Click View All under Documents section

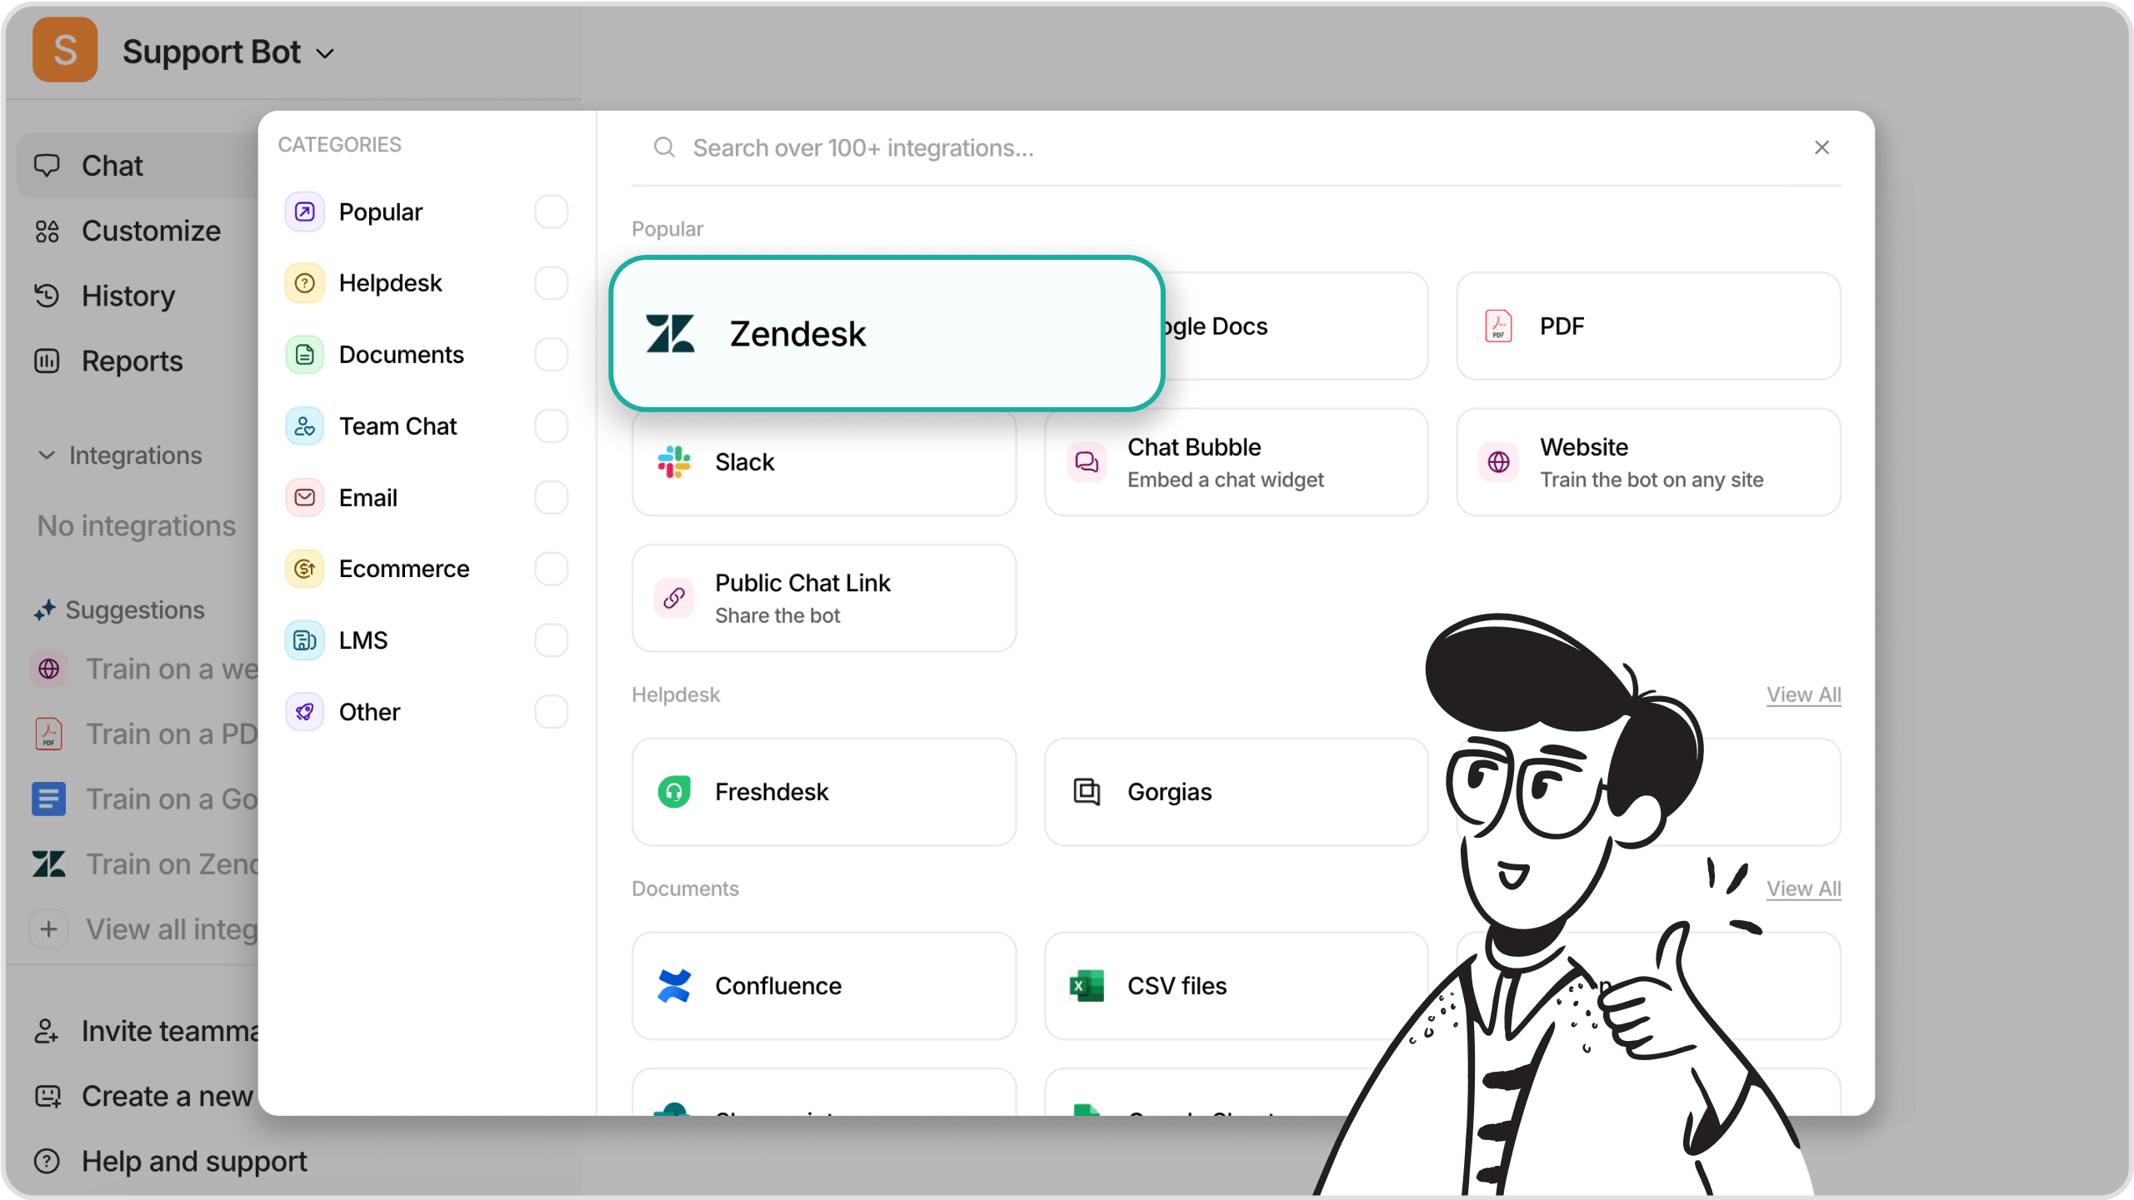pyautogui.click(x=1804, y=888)
